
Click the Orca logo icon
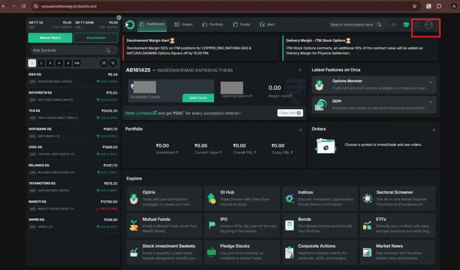[130, 25]
